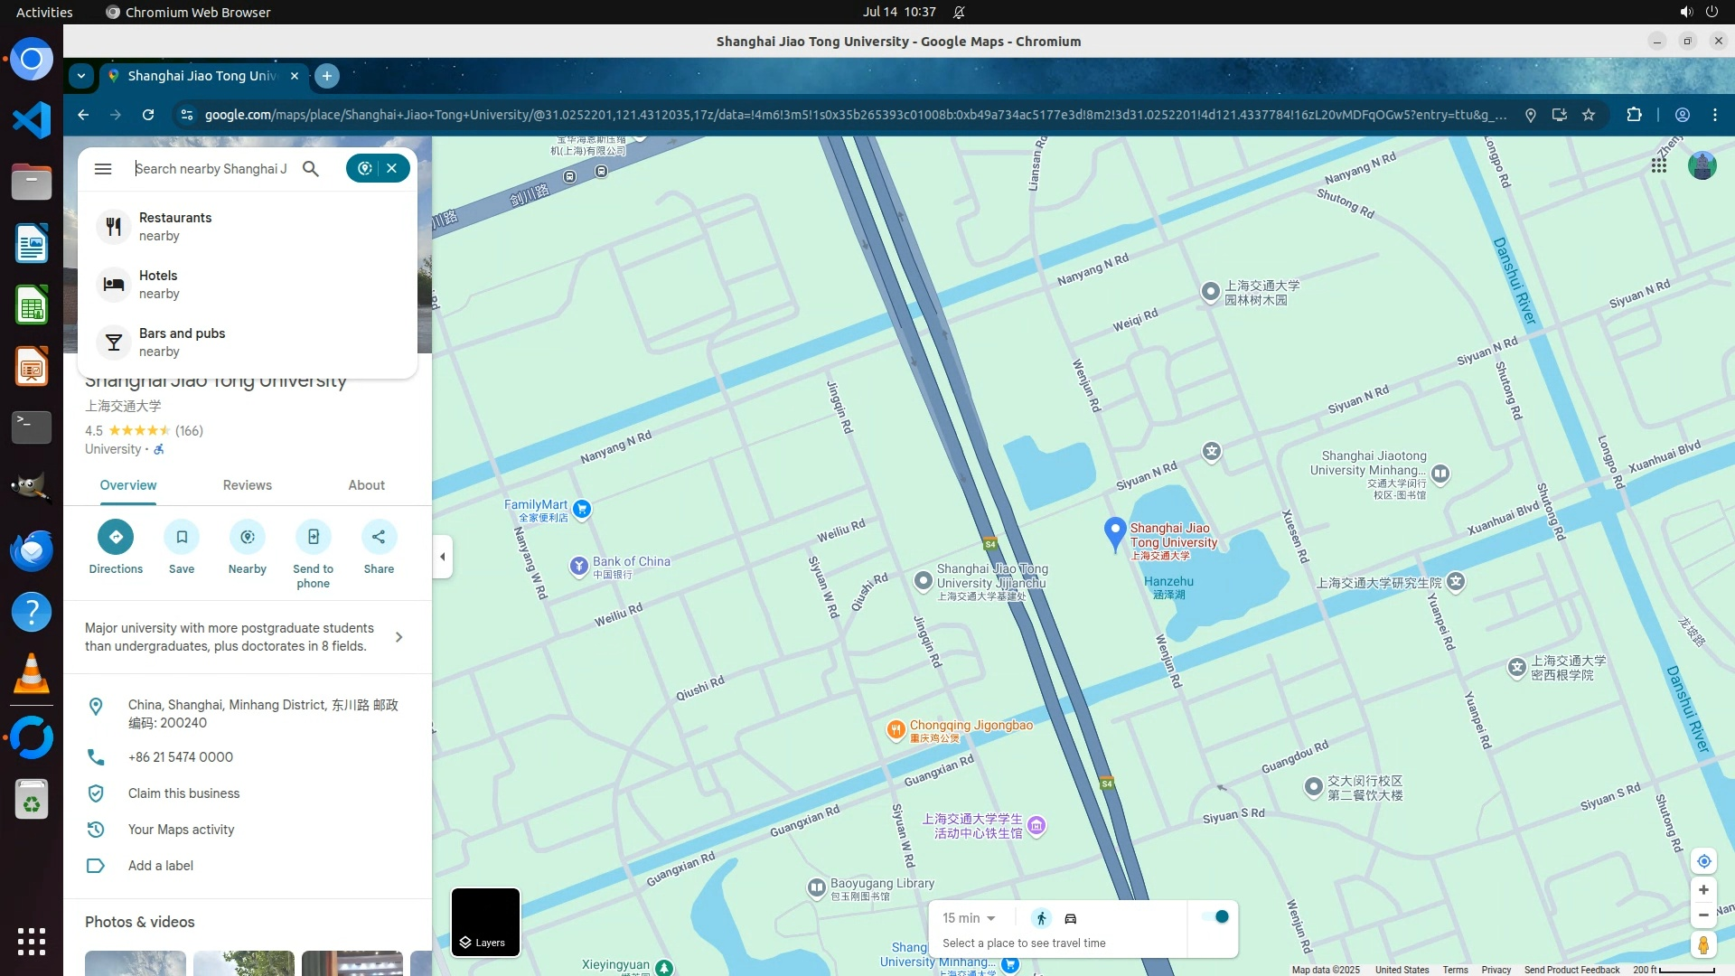Expand the university description chevron
This screenshot has height=976, width=1735.
tap(399, 637)
